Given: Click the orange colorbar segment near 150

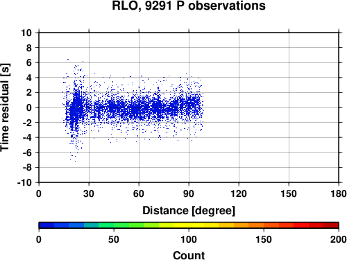Looking at the screenshot, I should (x=256, y=225).
